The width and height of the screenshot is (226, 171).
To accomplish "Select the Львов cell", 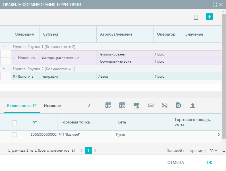I will click(x=125, y=76).
